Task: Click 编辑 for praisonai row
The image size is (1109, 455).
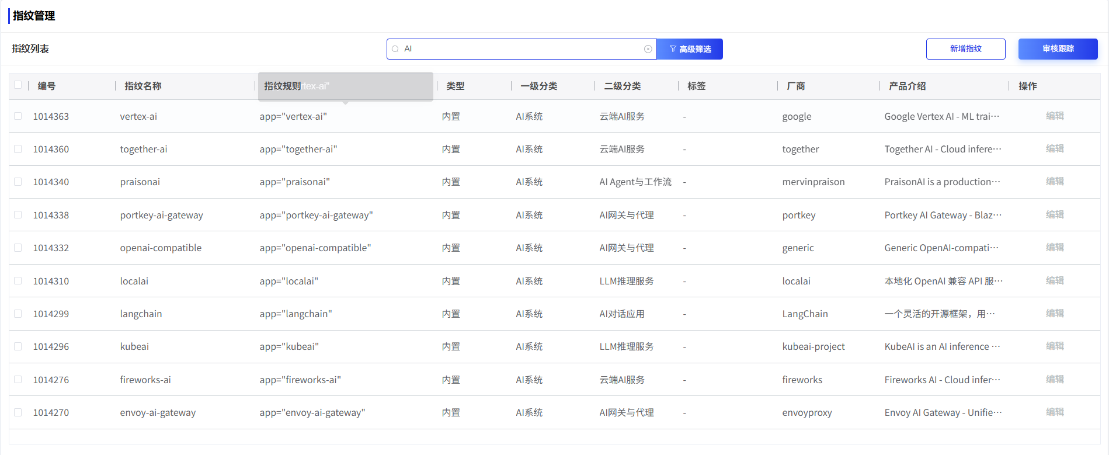Action: (1055, 181)
